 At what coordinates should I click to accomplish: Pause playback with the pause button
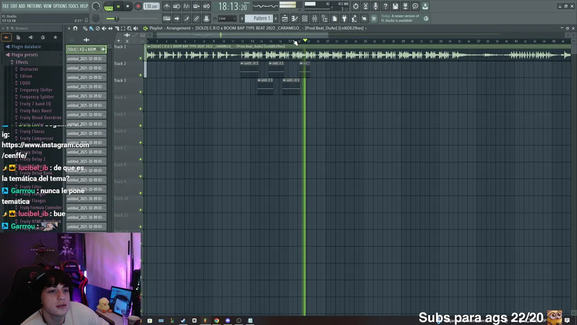118,6
